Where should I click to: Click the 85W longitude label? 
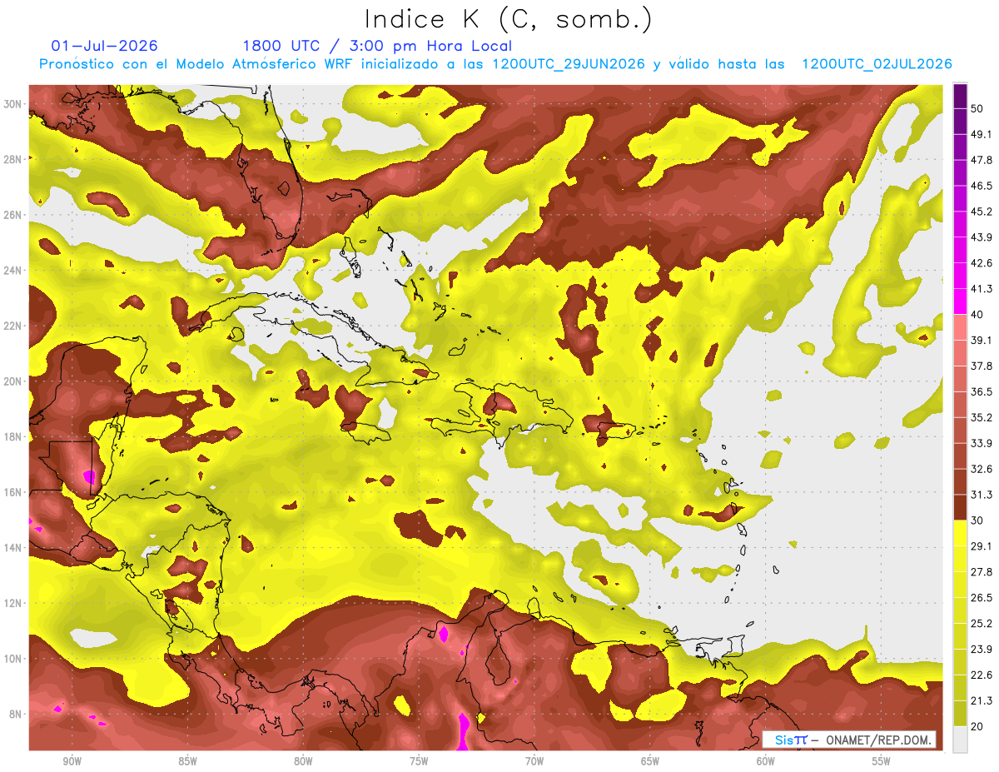(187, 761)
